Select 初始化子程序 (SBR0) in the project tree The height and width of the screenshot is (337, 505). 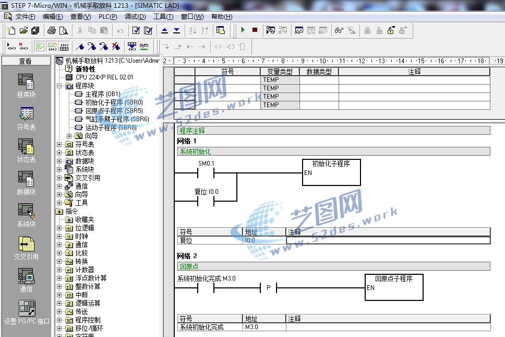pyautogui.click(x=114, y=102)
